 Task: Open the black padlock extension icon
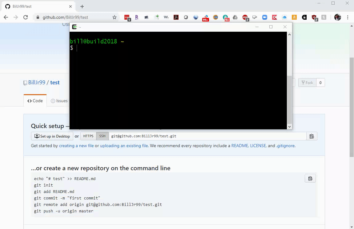(x=304, y=17)
